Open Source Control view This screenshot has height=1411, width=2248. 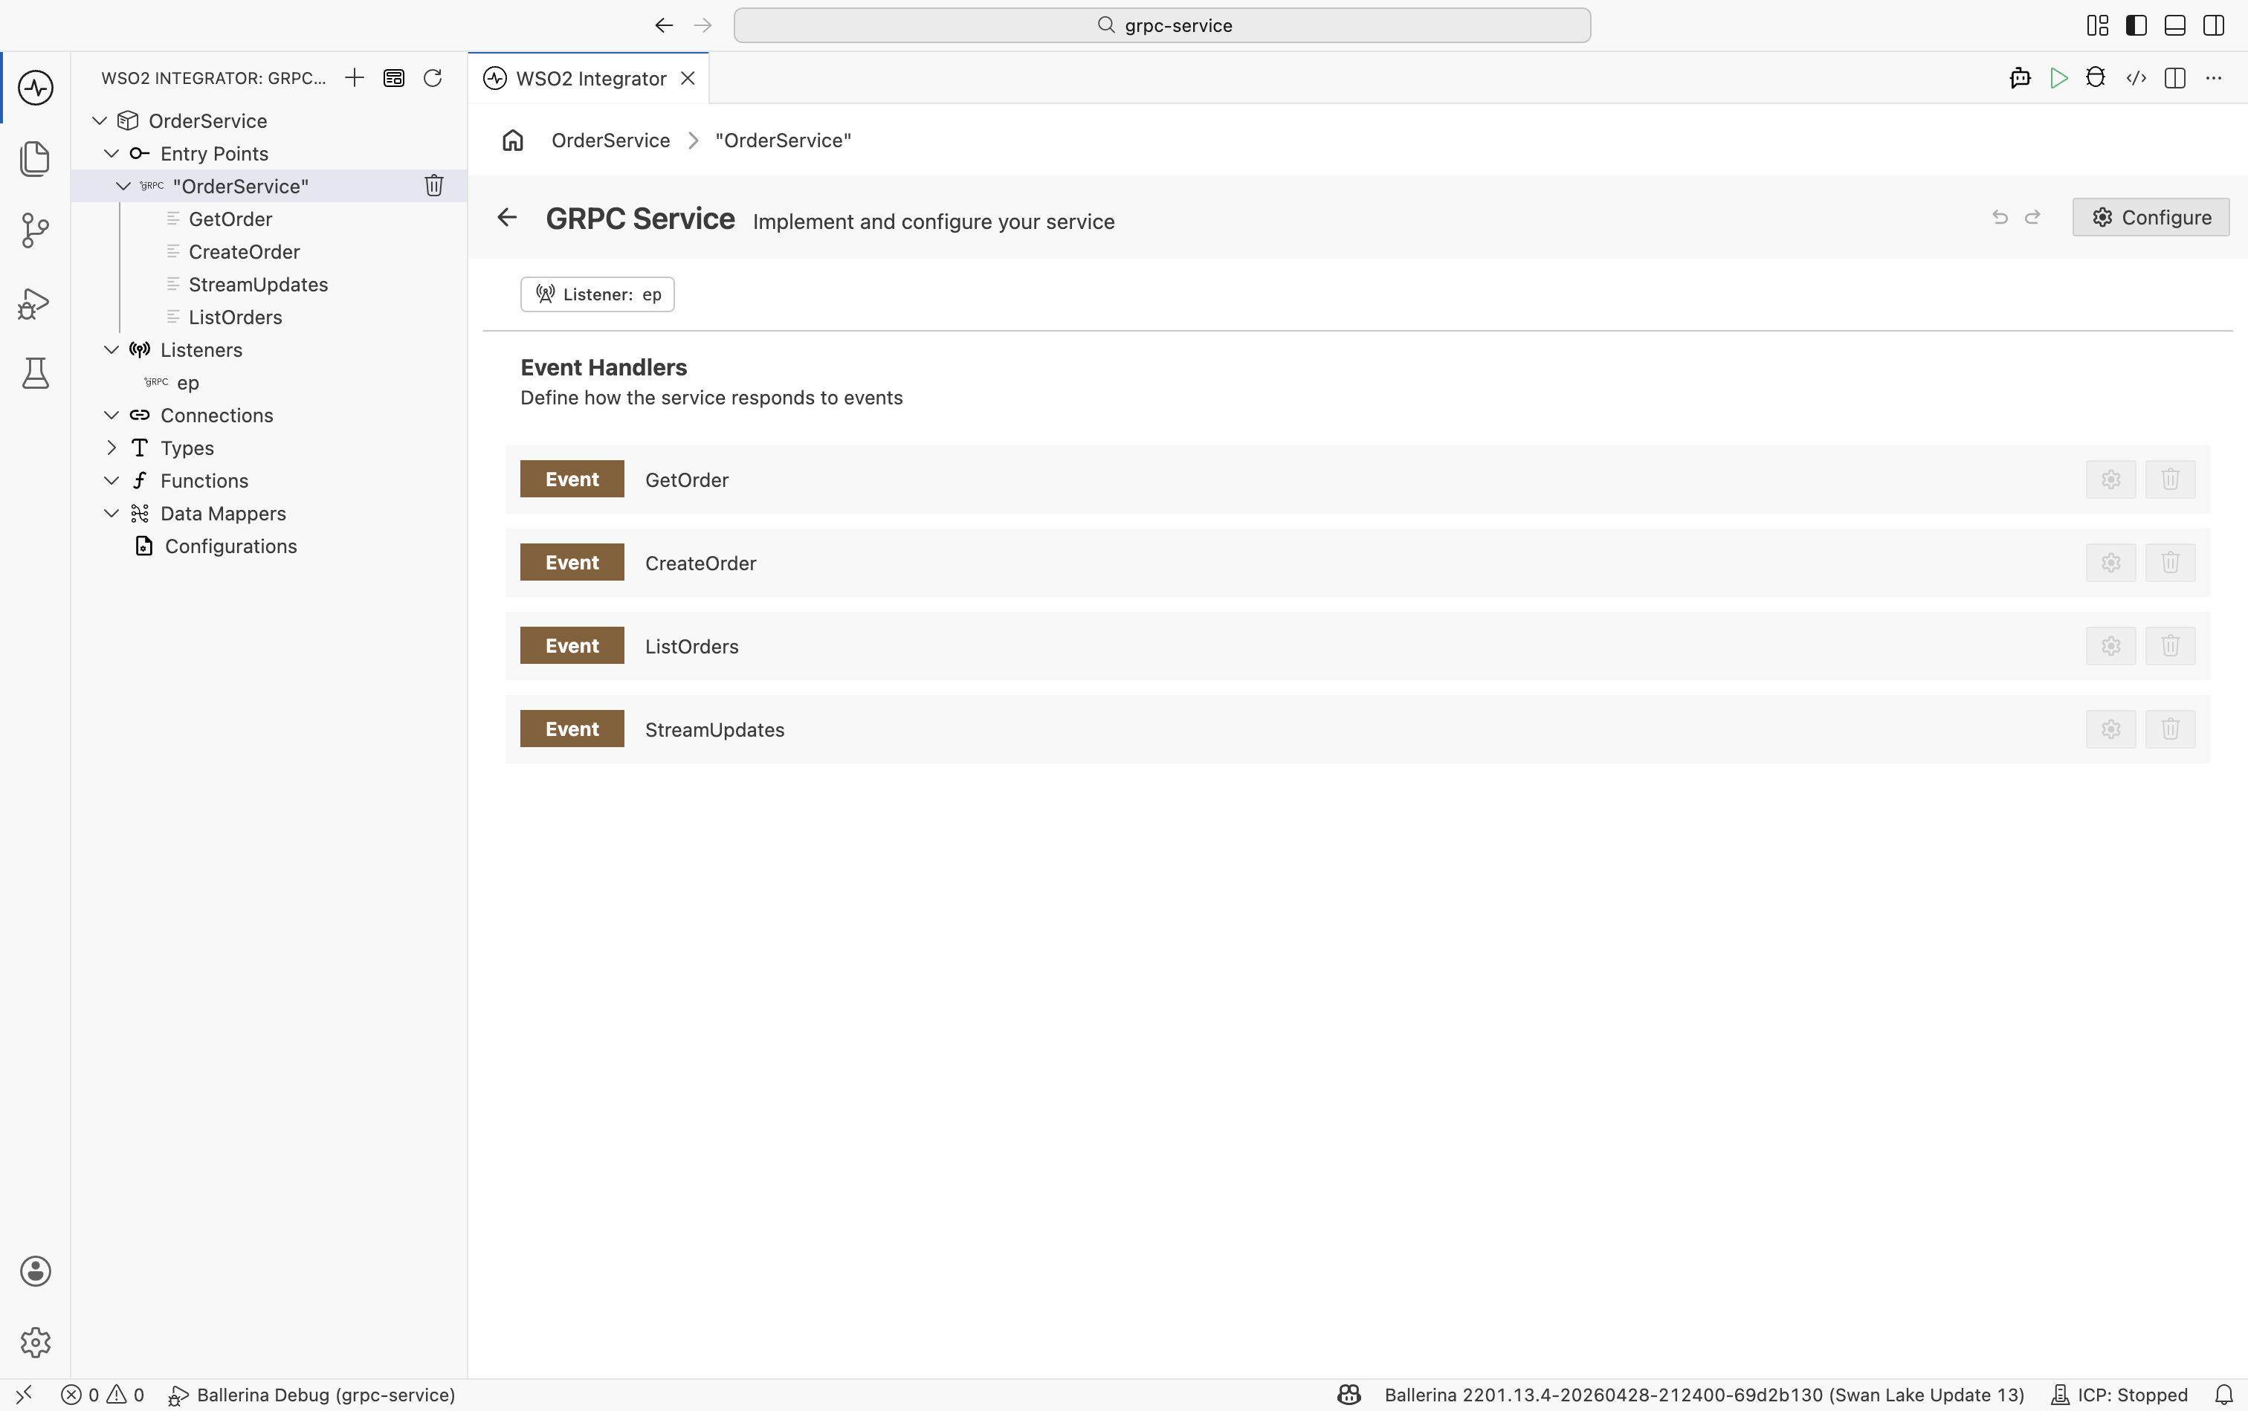pos(36,230)
